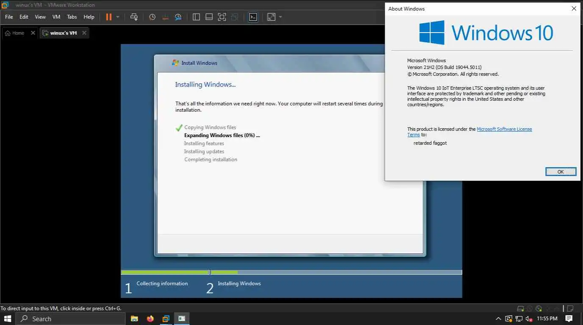Image resolution: width=583 pixels, height=325 pixels.
Task: Click the 'Installing Windows...' heading
Action: point(205,85)
